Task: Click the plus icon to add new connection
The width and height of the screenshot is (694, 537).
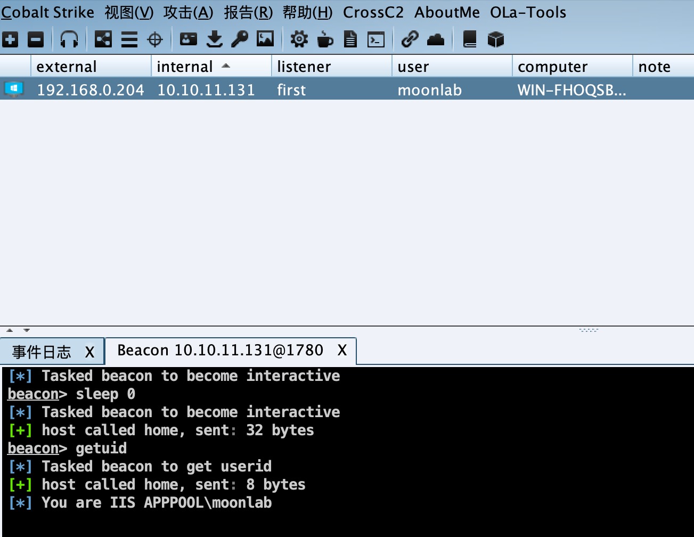Action: (x=10, y=39)
